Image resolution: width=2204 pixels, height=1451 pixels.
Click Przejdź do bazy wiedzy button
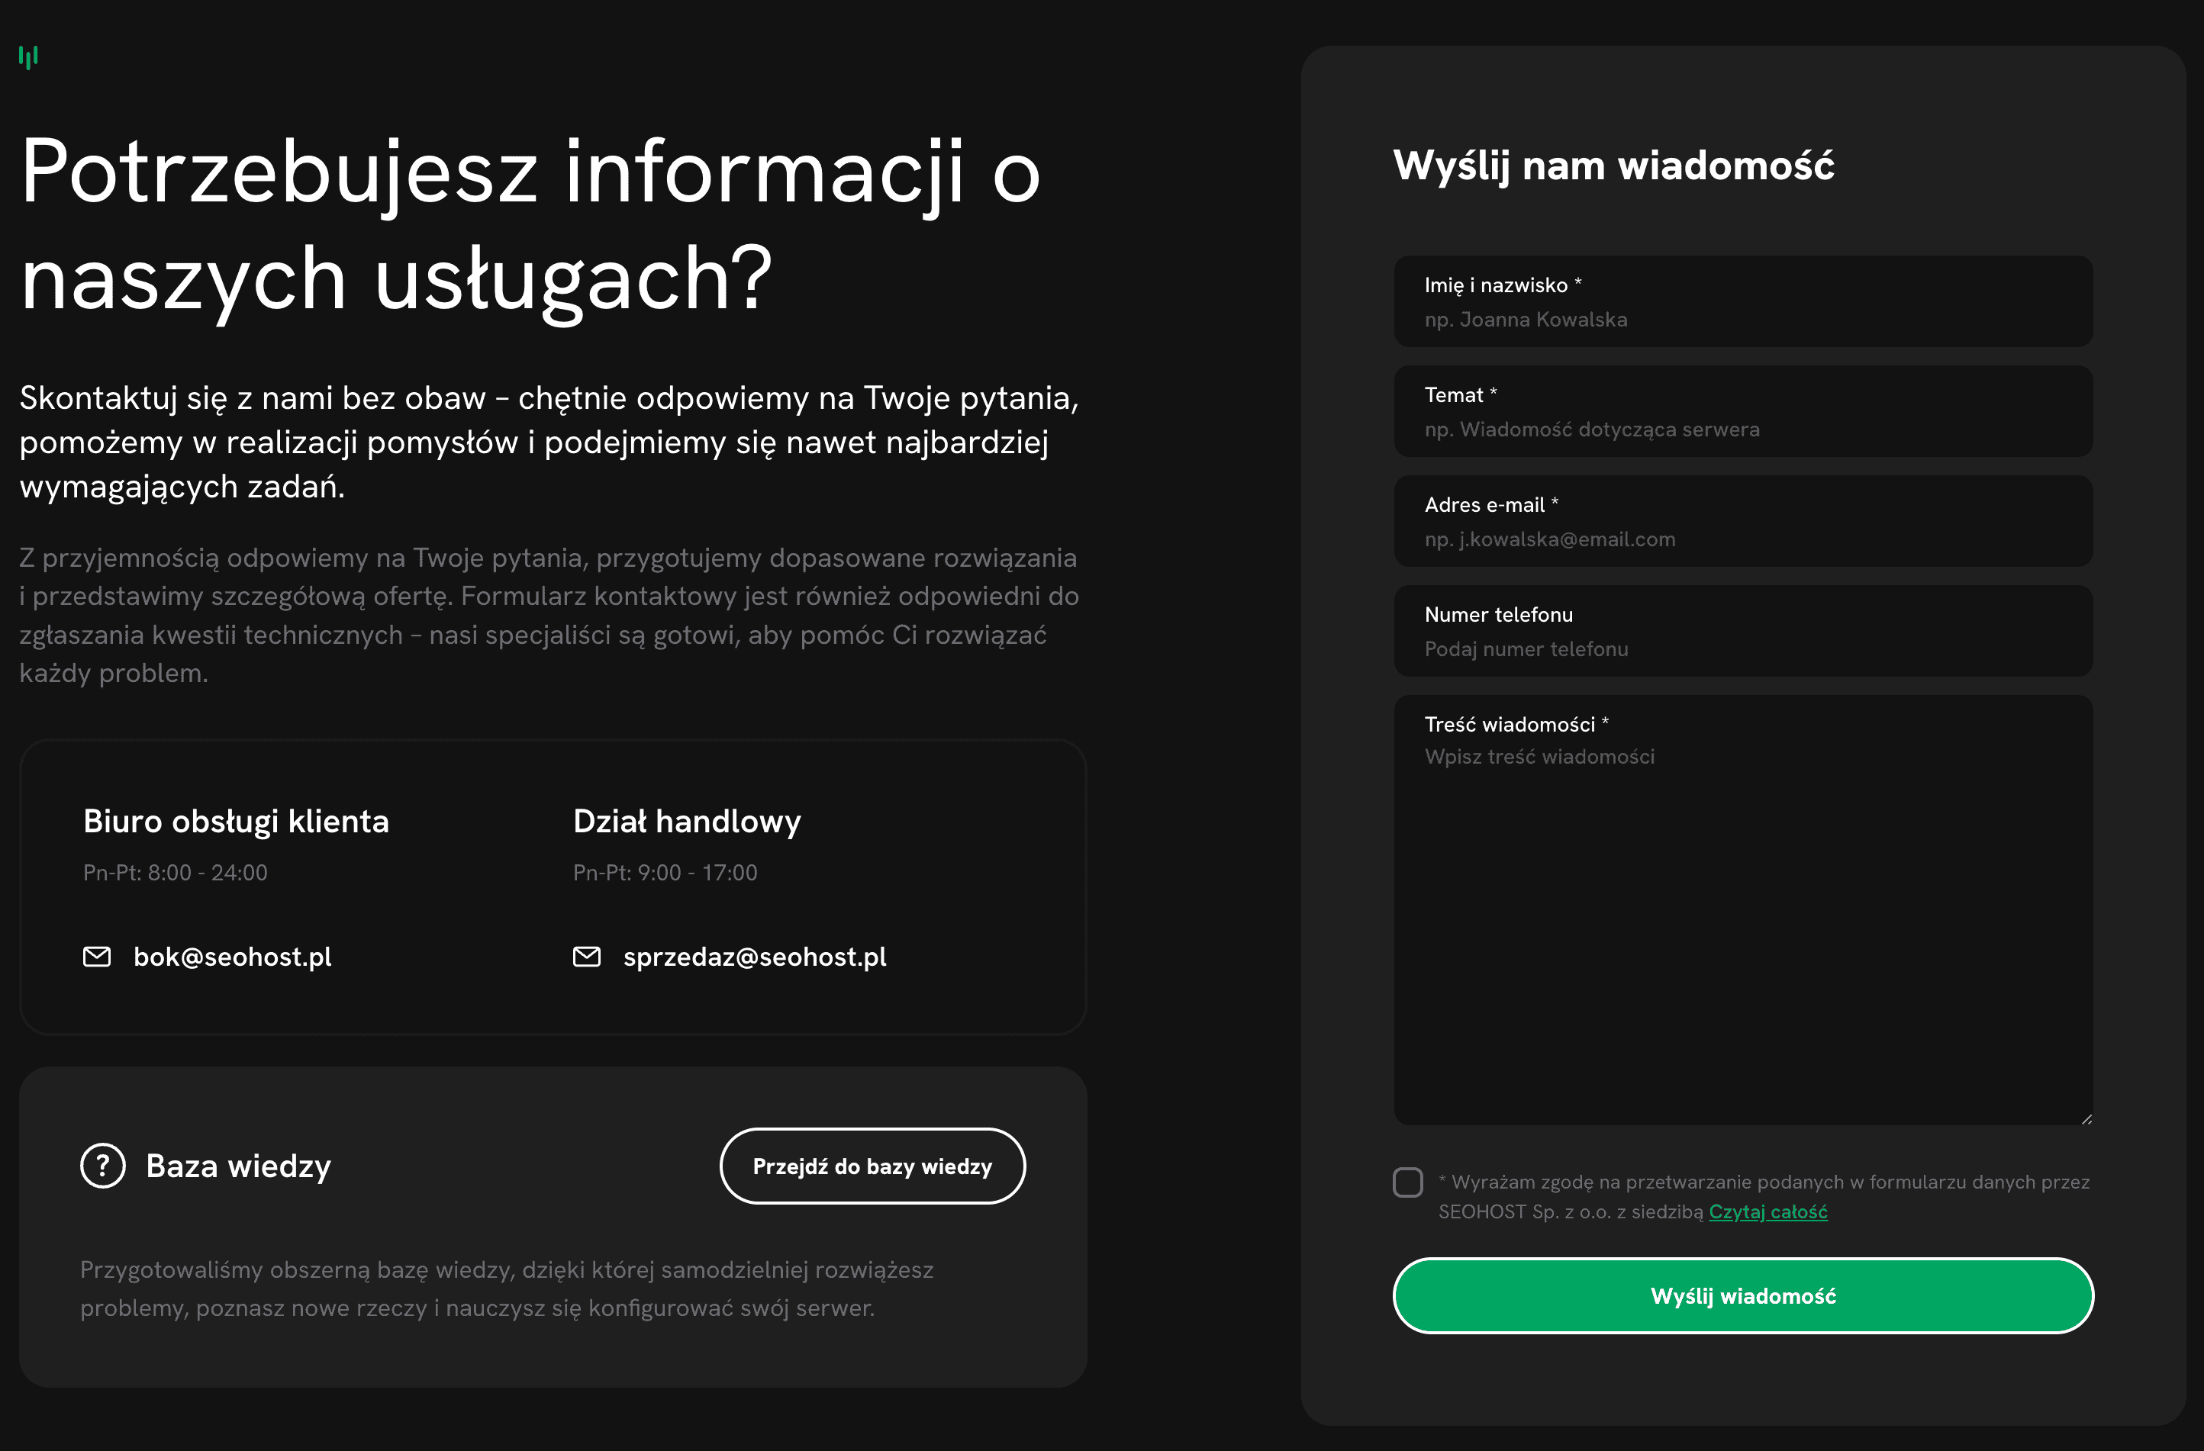tap(872, 1166)
